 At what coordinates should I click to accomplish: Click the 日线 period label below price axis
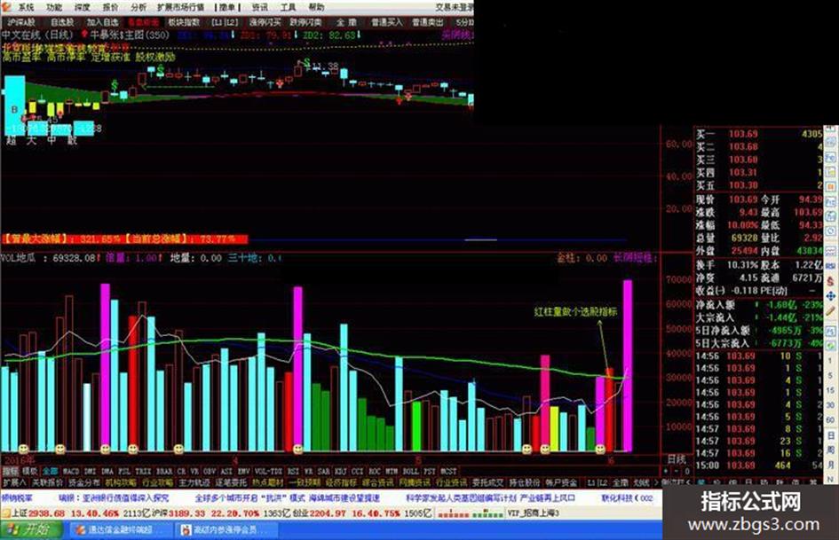coord(677,459)
